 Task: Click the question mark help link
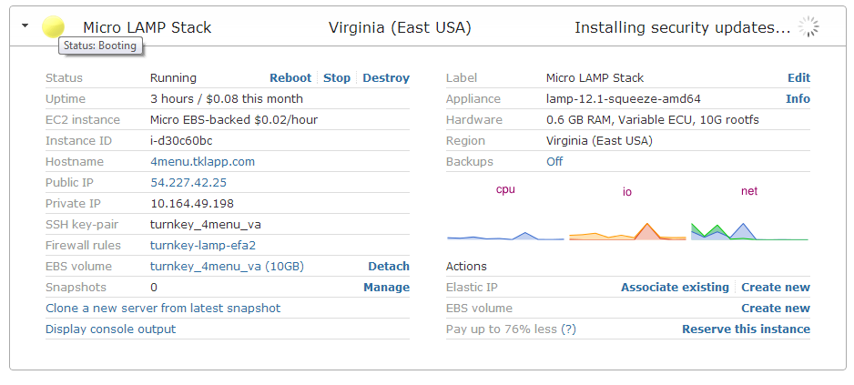coord(568,329)
